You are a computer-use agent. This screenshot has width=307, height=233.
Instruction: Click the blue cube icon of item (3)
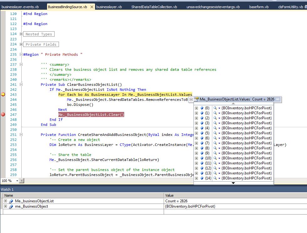pos(202,123)
